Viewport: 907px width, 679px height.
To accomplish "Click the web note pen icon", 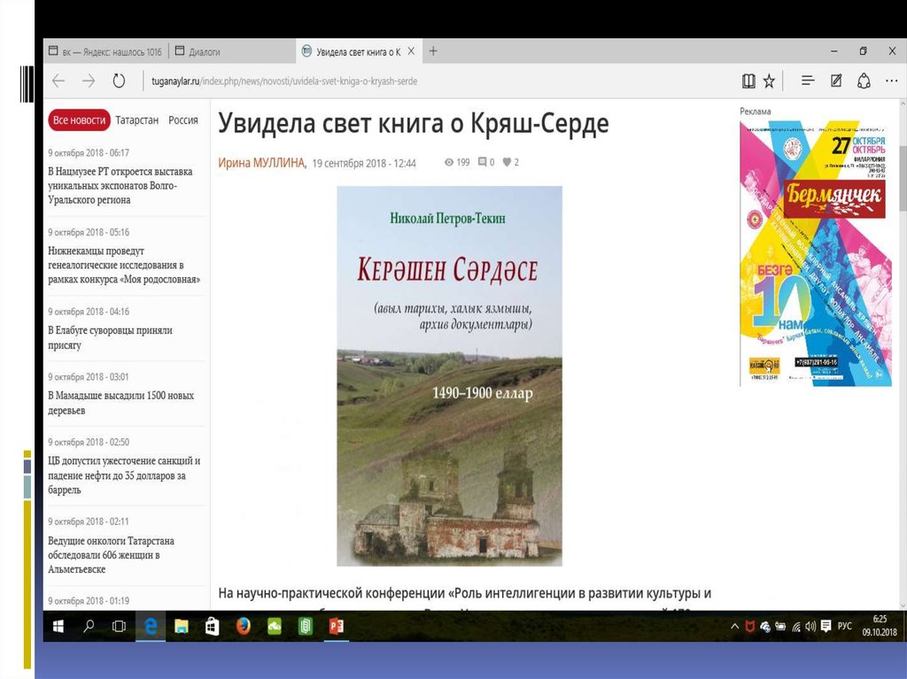I will pyautogui.click(x=835, y=81).
